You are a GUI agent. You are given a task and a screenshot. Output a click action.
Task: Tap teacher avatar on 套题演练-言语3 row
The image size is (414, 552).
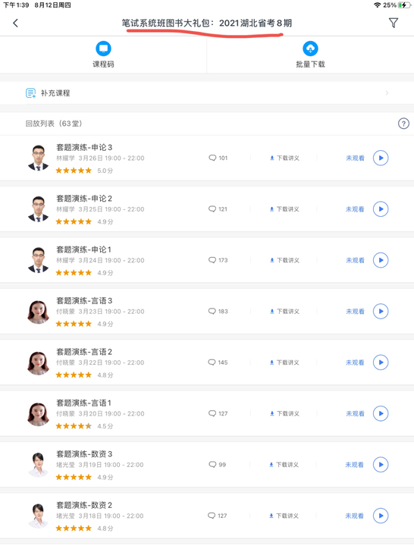click(38, 312)
